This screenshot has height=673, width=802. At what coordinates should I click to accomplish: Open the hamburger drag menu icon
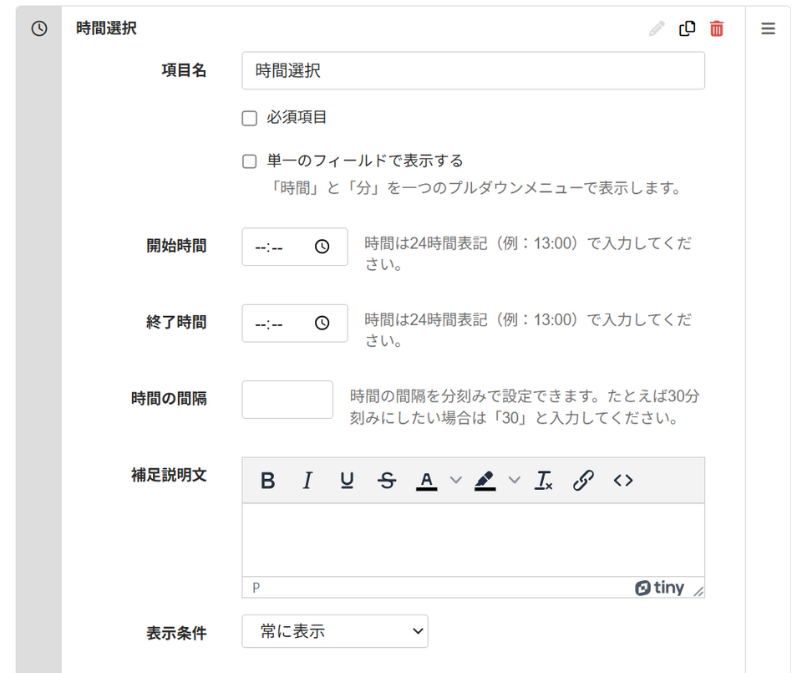pyautogui.click(x=768, y=28)
